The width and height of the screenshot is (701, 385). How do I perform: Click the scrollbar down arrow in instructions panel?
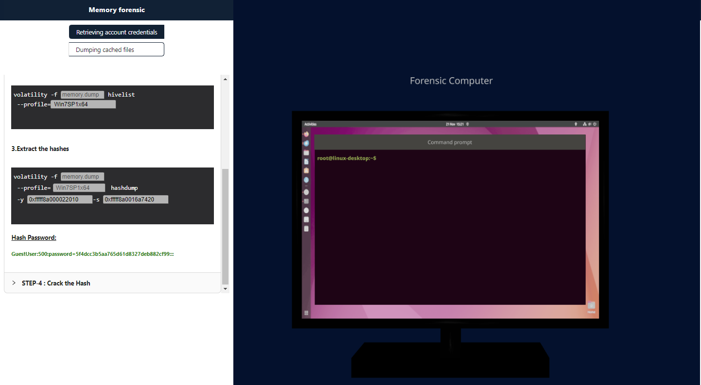click(225, 289)
